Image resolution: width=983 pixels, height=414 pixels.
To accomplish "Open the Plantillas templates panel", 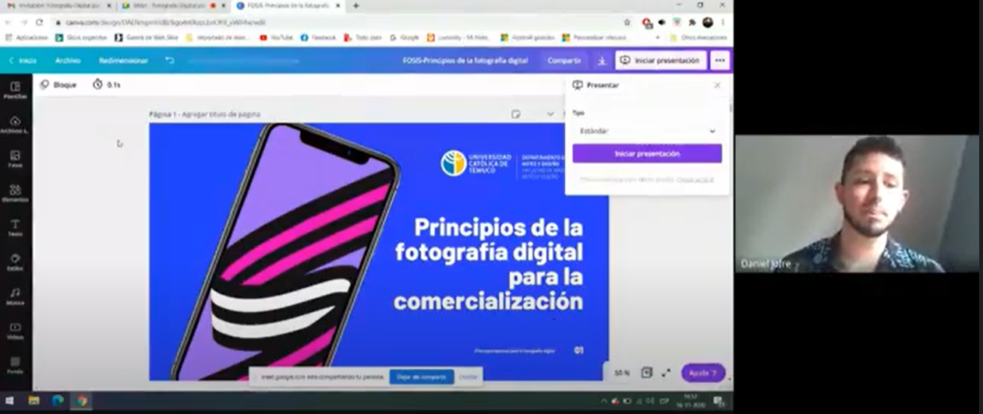I will coord(15,89).
